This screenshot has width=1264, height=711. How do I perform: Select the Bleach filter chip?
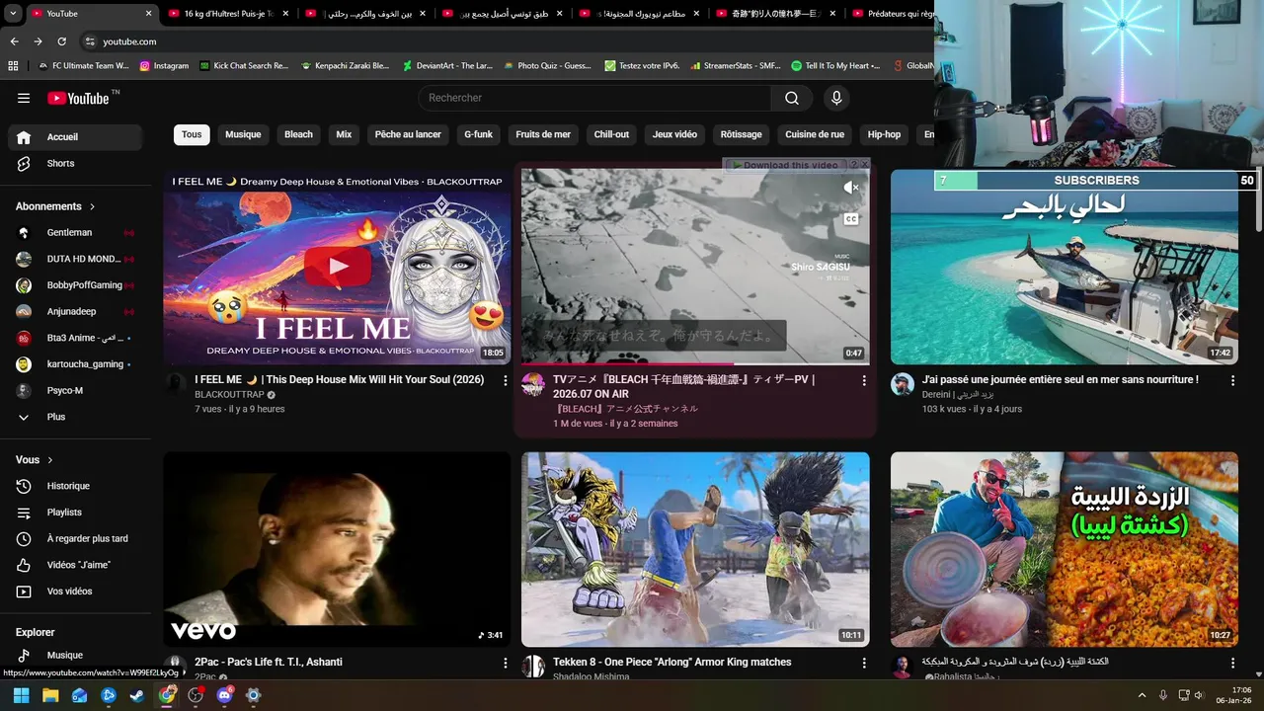[298, 134]
